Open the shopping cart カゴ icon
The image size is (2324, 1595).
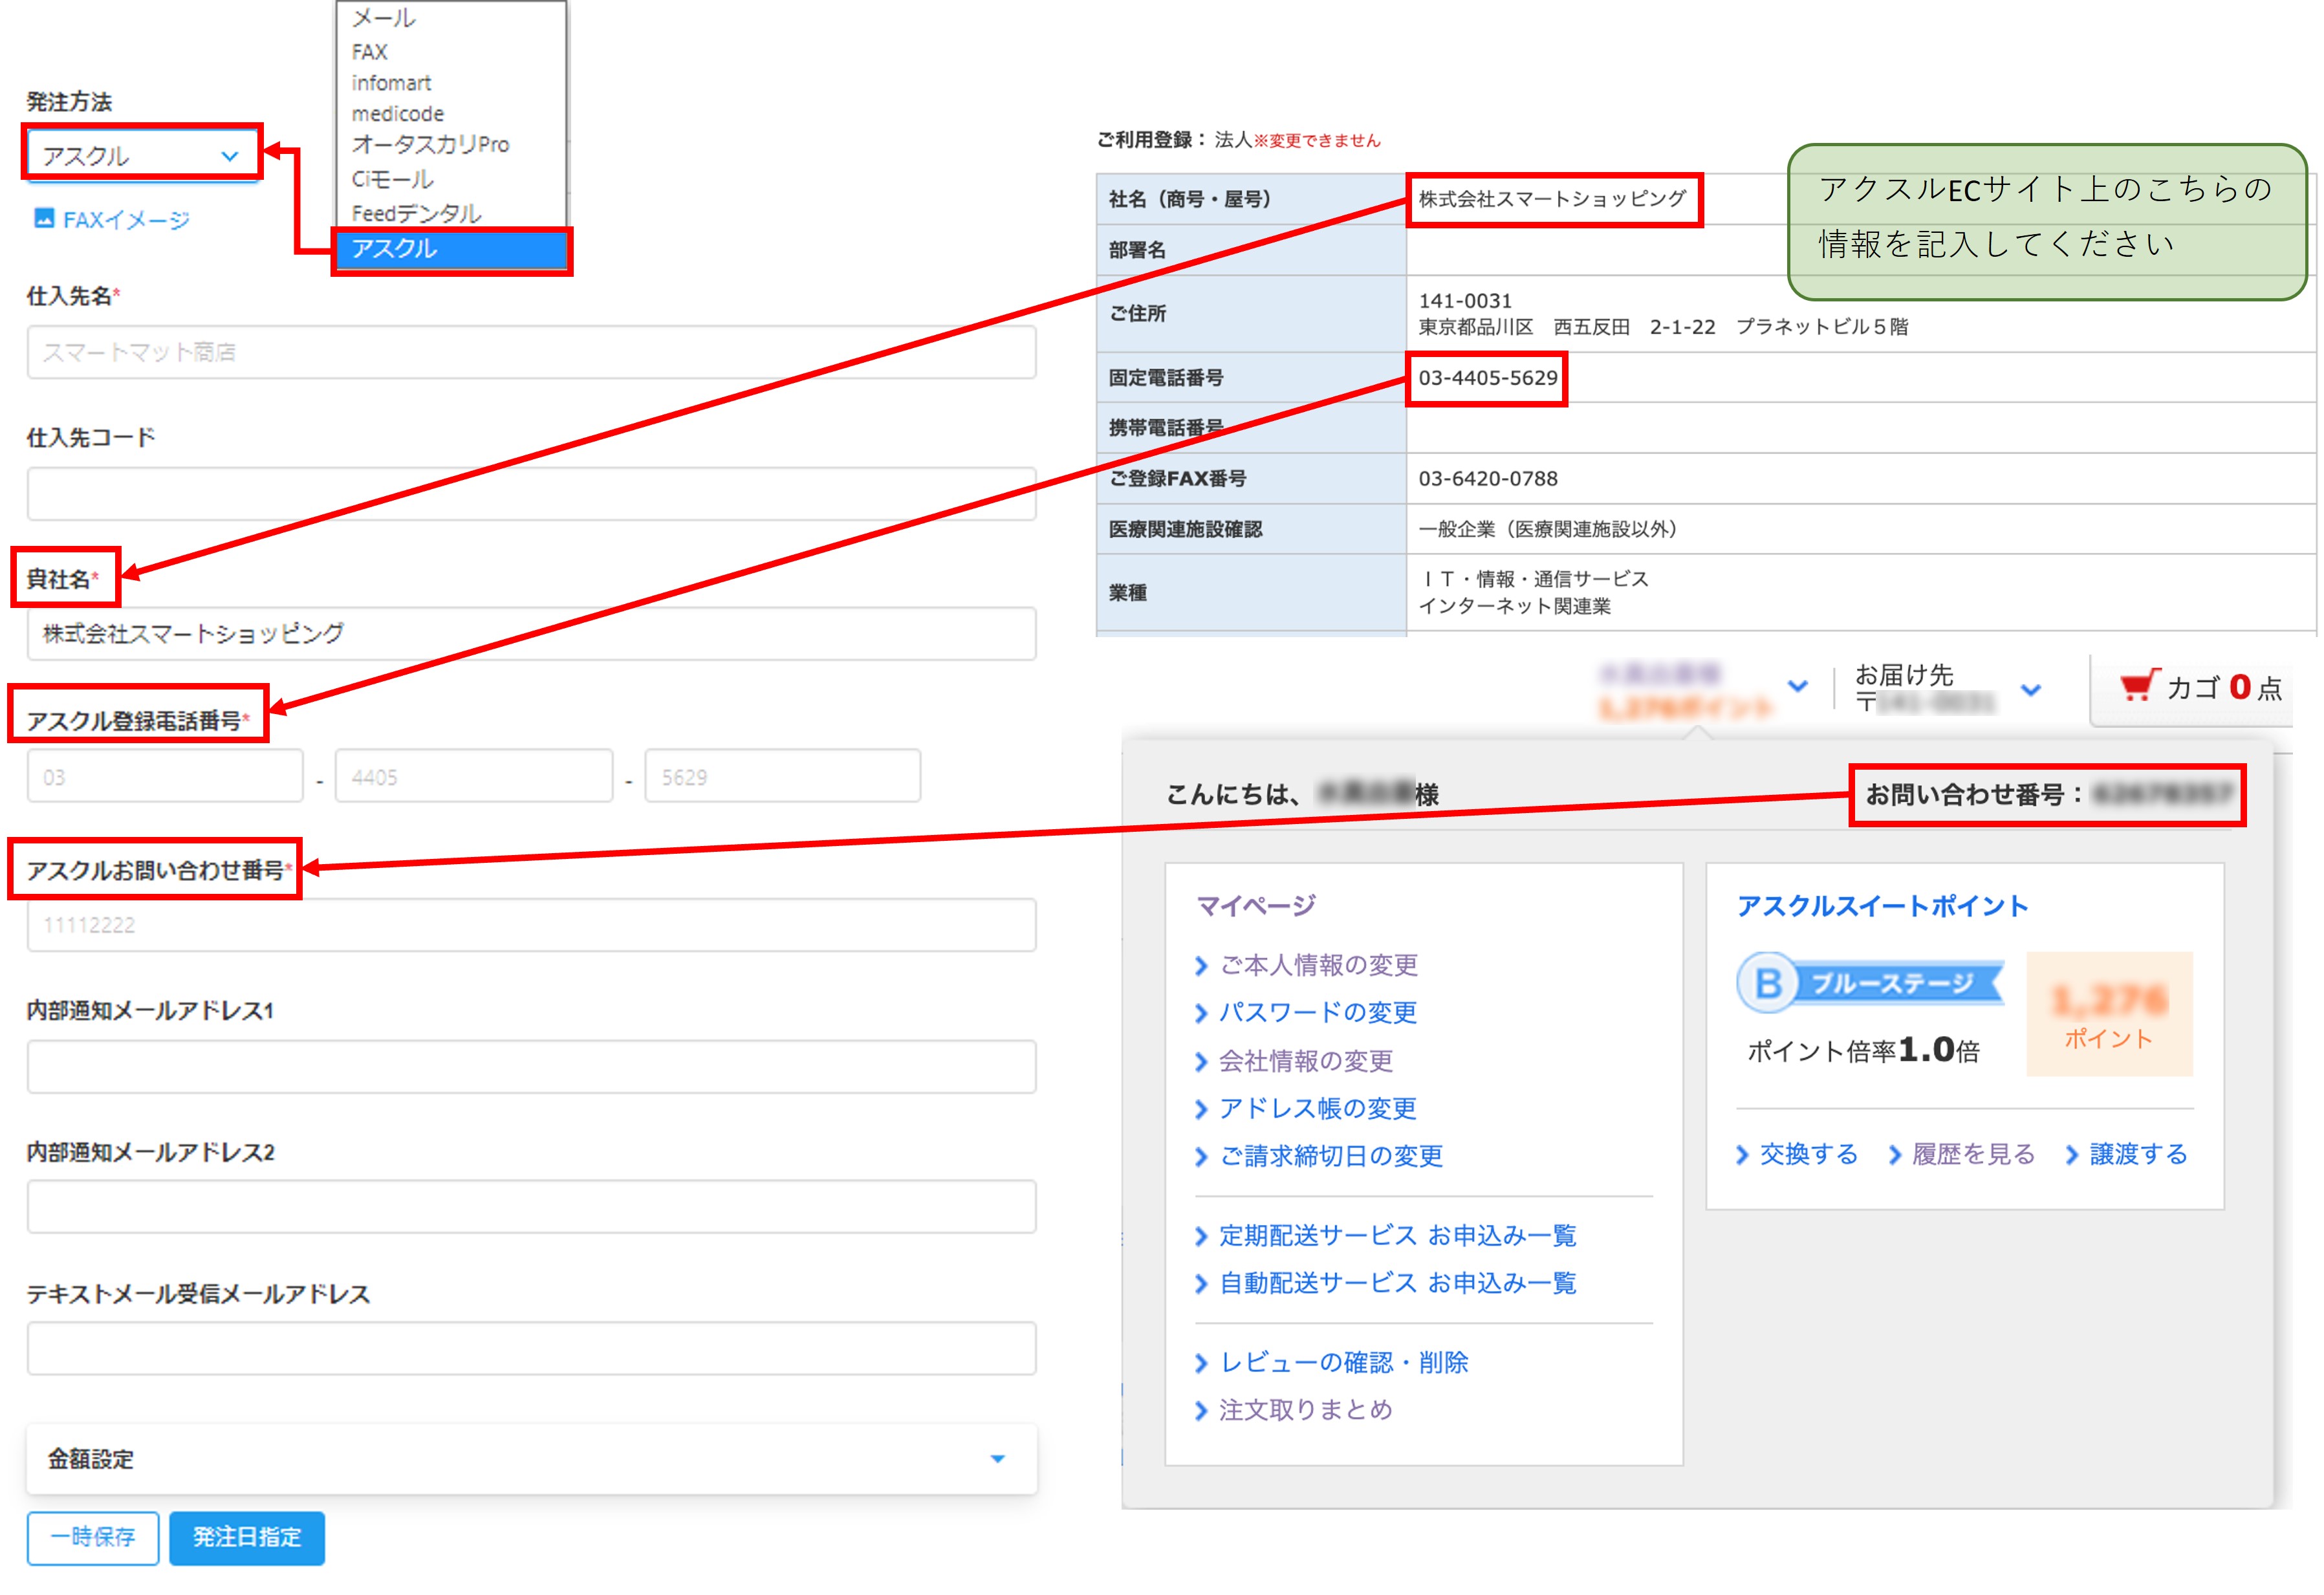(2139, 687)
